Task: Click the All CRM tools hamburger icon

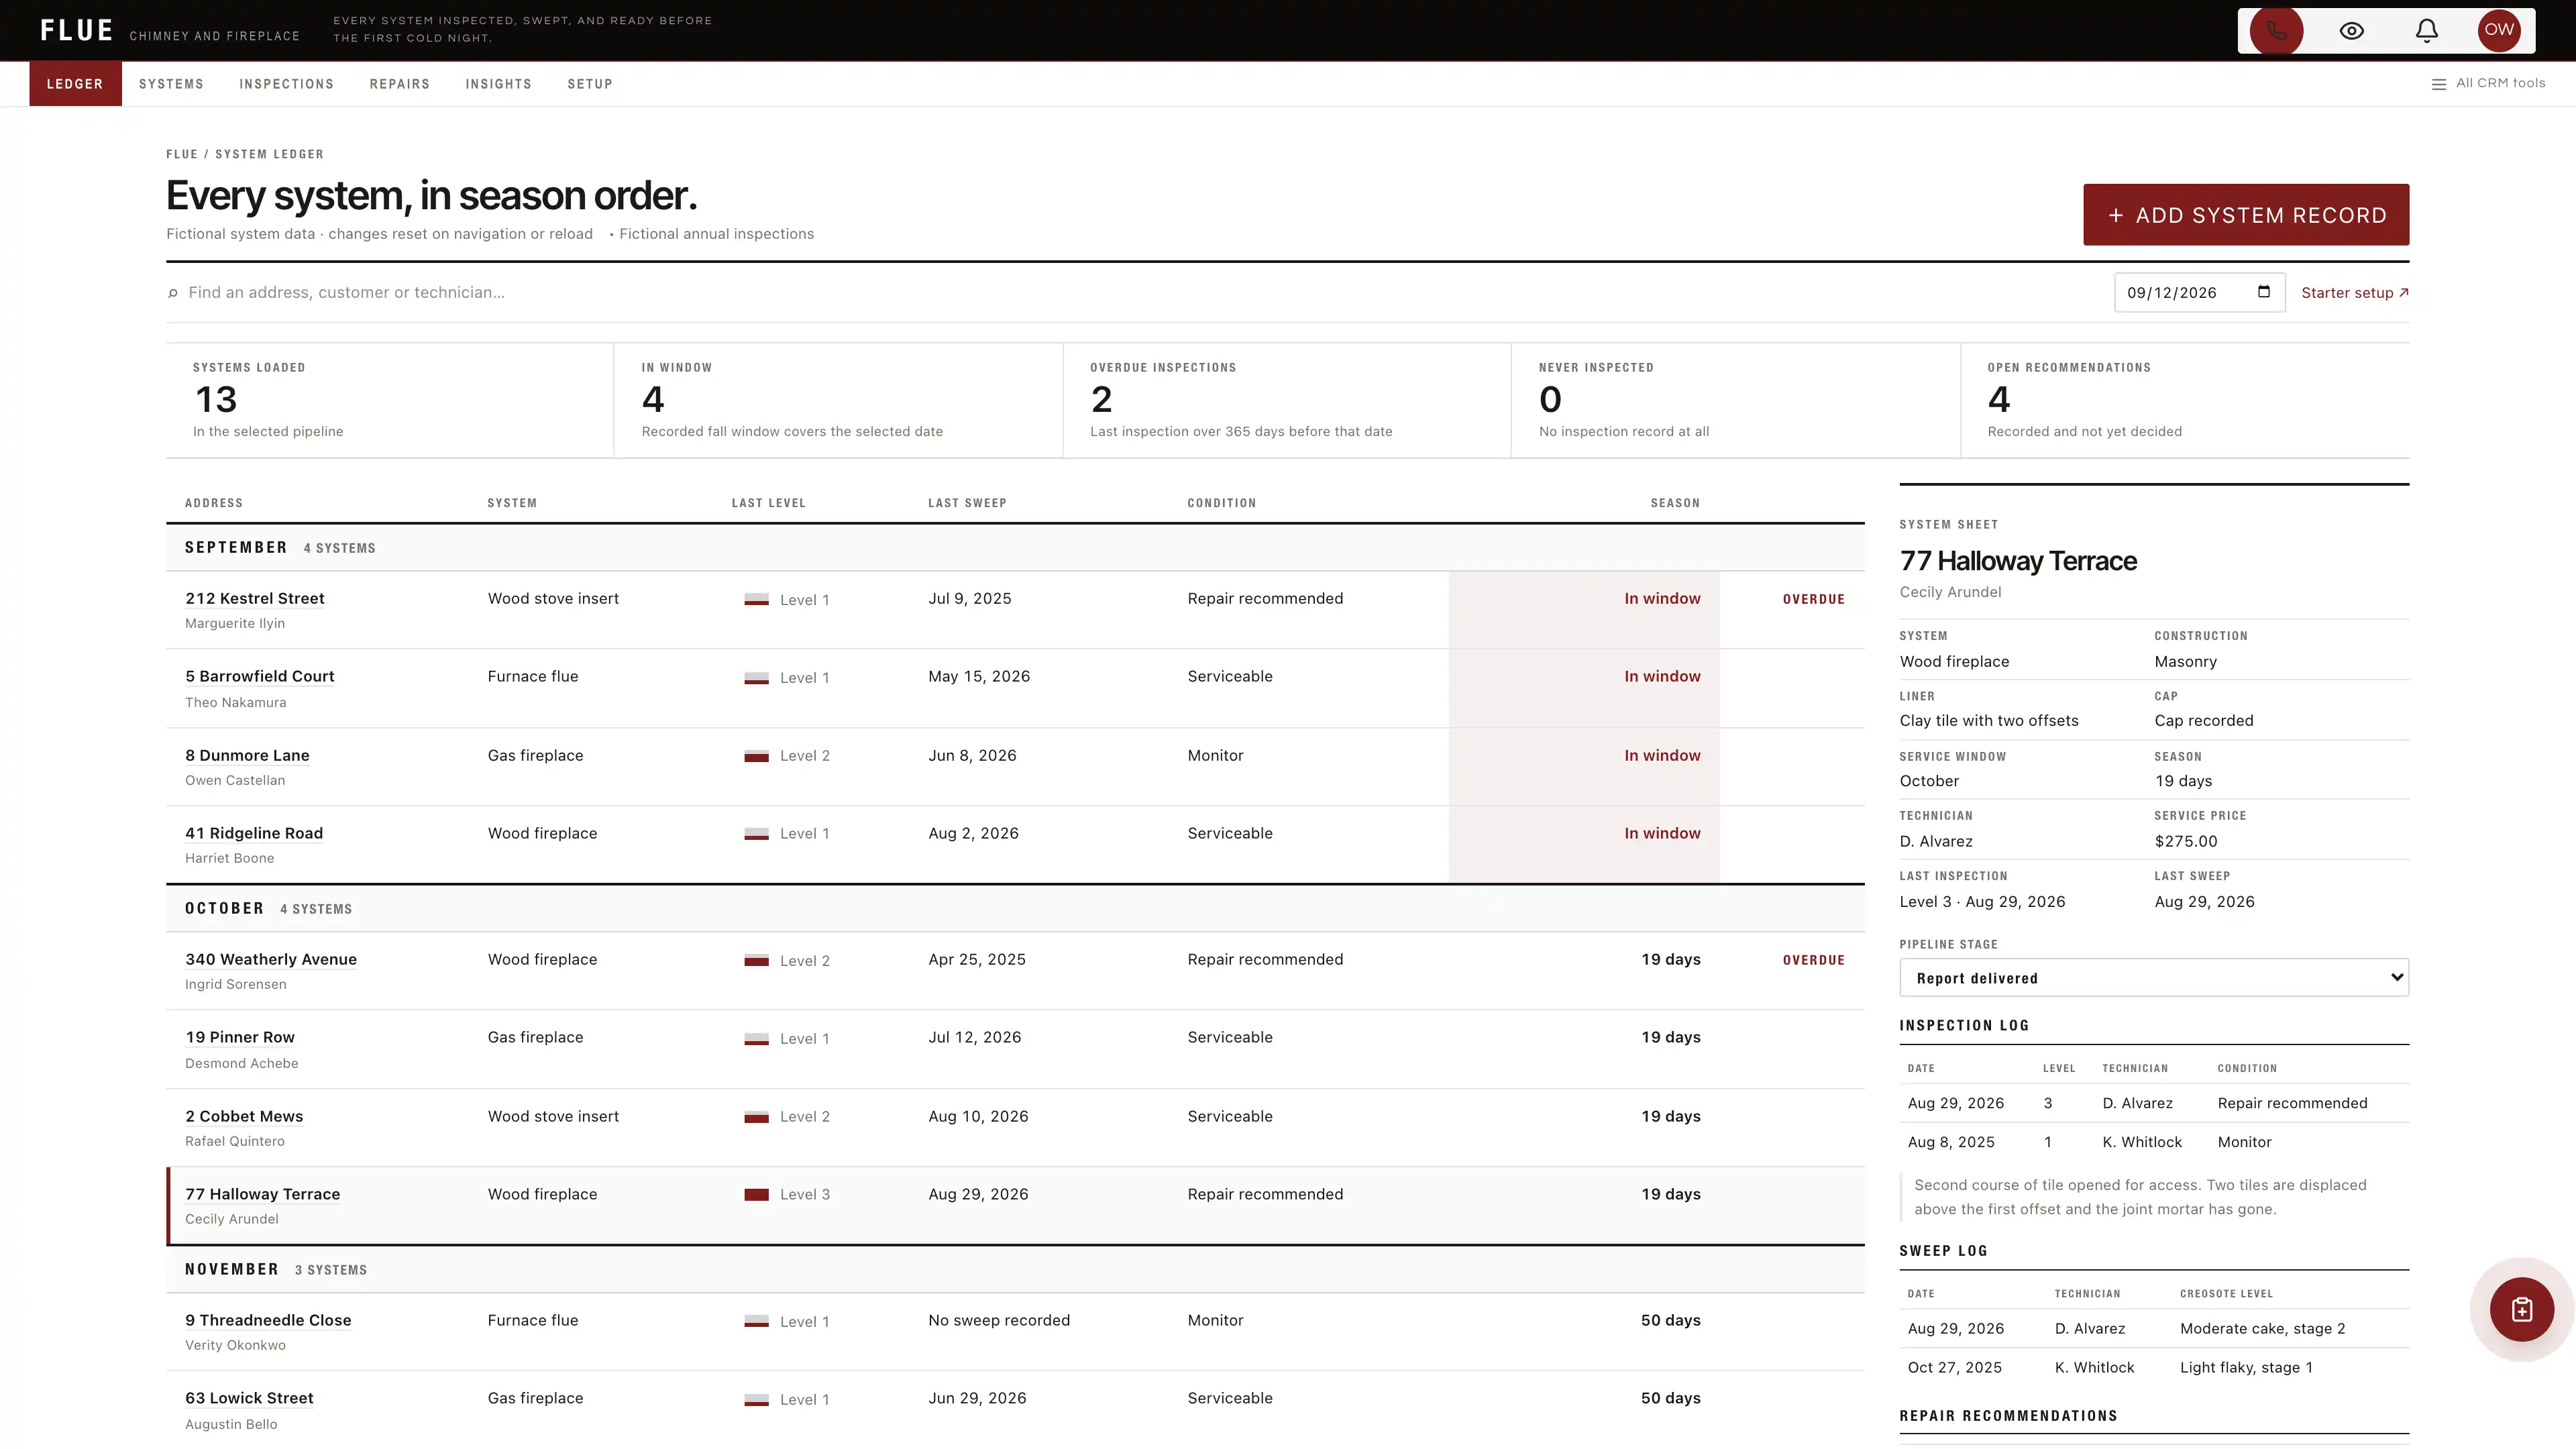Action: pos(2439,84)
